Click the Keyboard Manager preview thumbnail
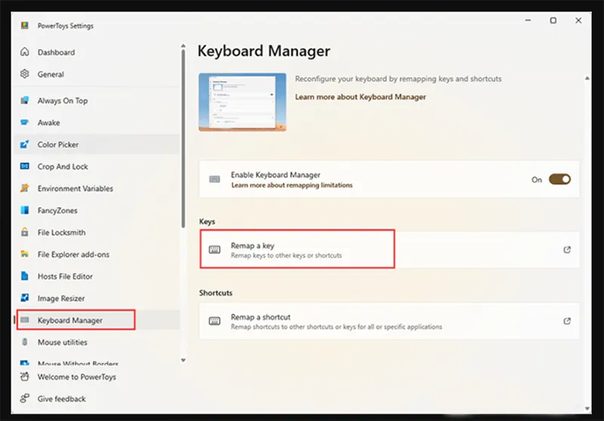Screen dimensions: 604x421 242,102
